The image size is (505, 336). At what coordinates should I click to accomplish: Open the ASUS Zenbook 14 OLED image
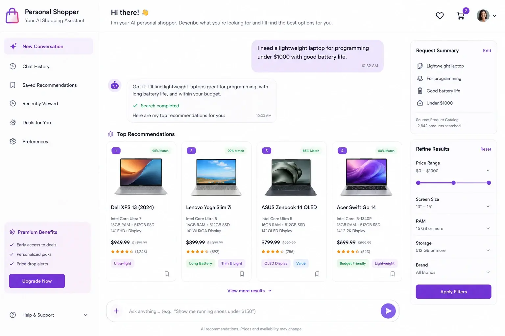click(x=291, y=177)
